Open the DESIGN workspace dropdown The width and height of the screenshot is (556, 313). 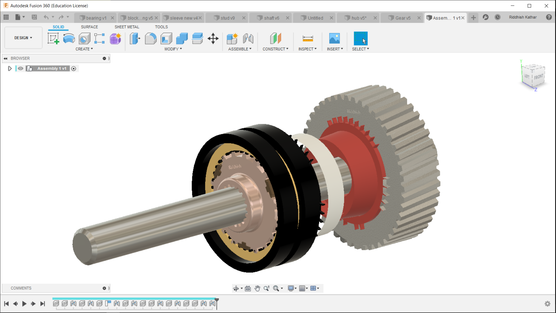[23, 38]
